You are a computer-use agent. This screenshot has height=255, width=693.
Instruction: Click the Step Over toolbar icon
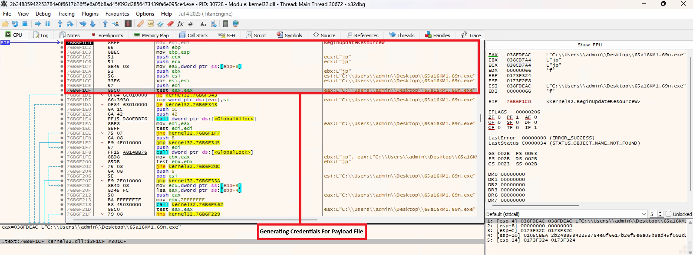pos(69,24)
